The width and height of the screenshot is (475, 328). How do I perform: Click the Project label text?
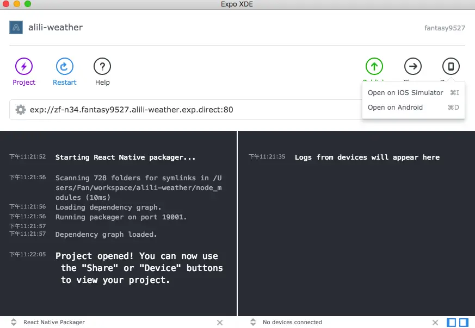[x=24, y=83]
